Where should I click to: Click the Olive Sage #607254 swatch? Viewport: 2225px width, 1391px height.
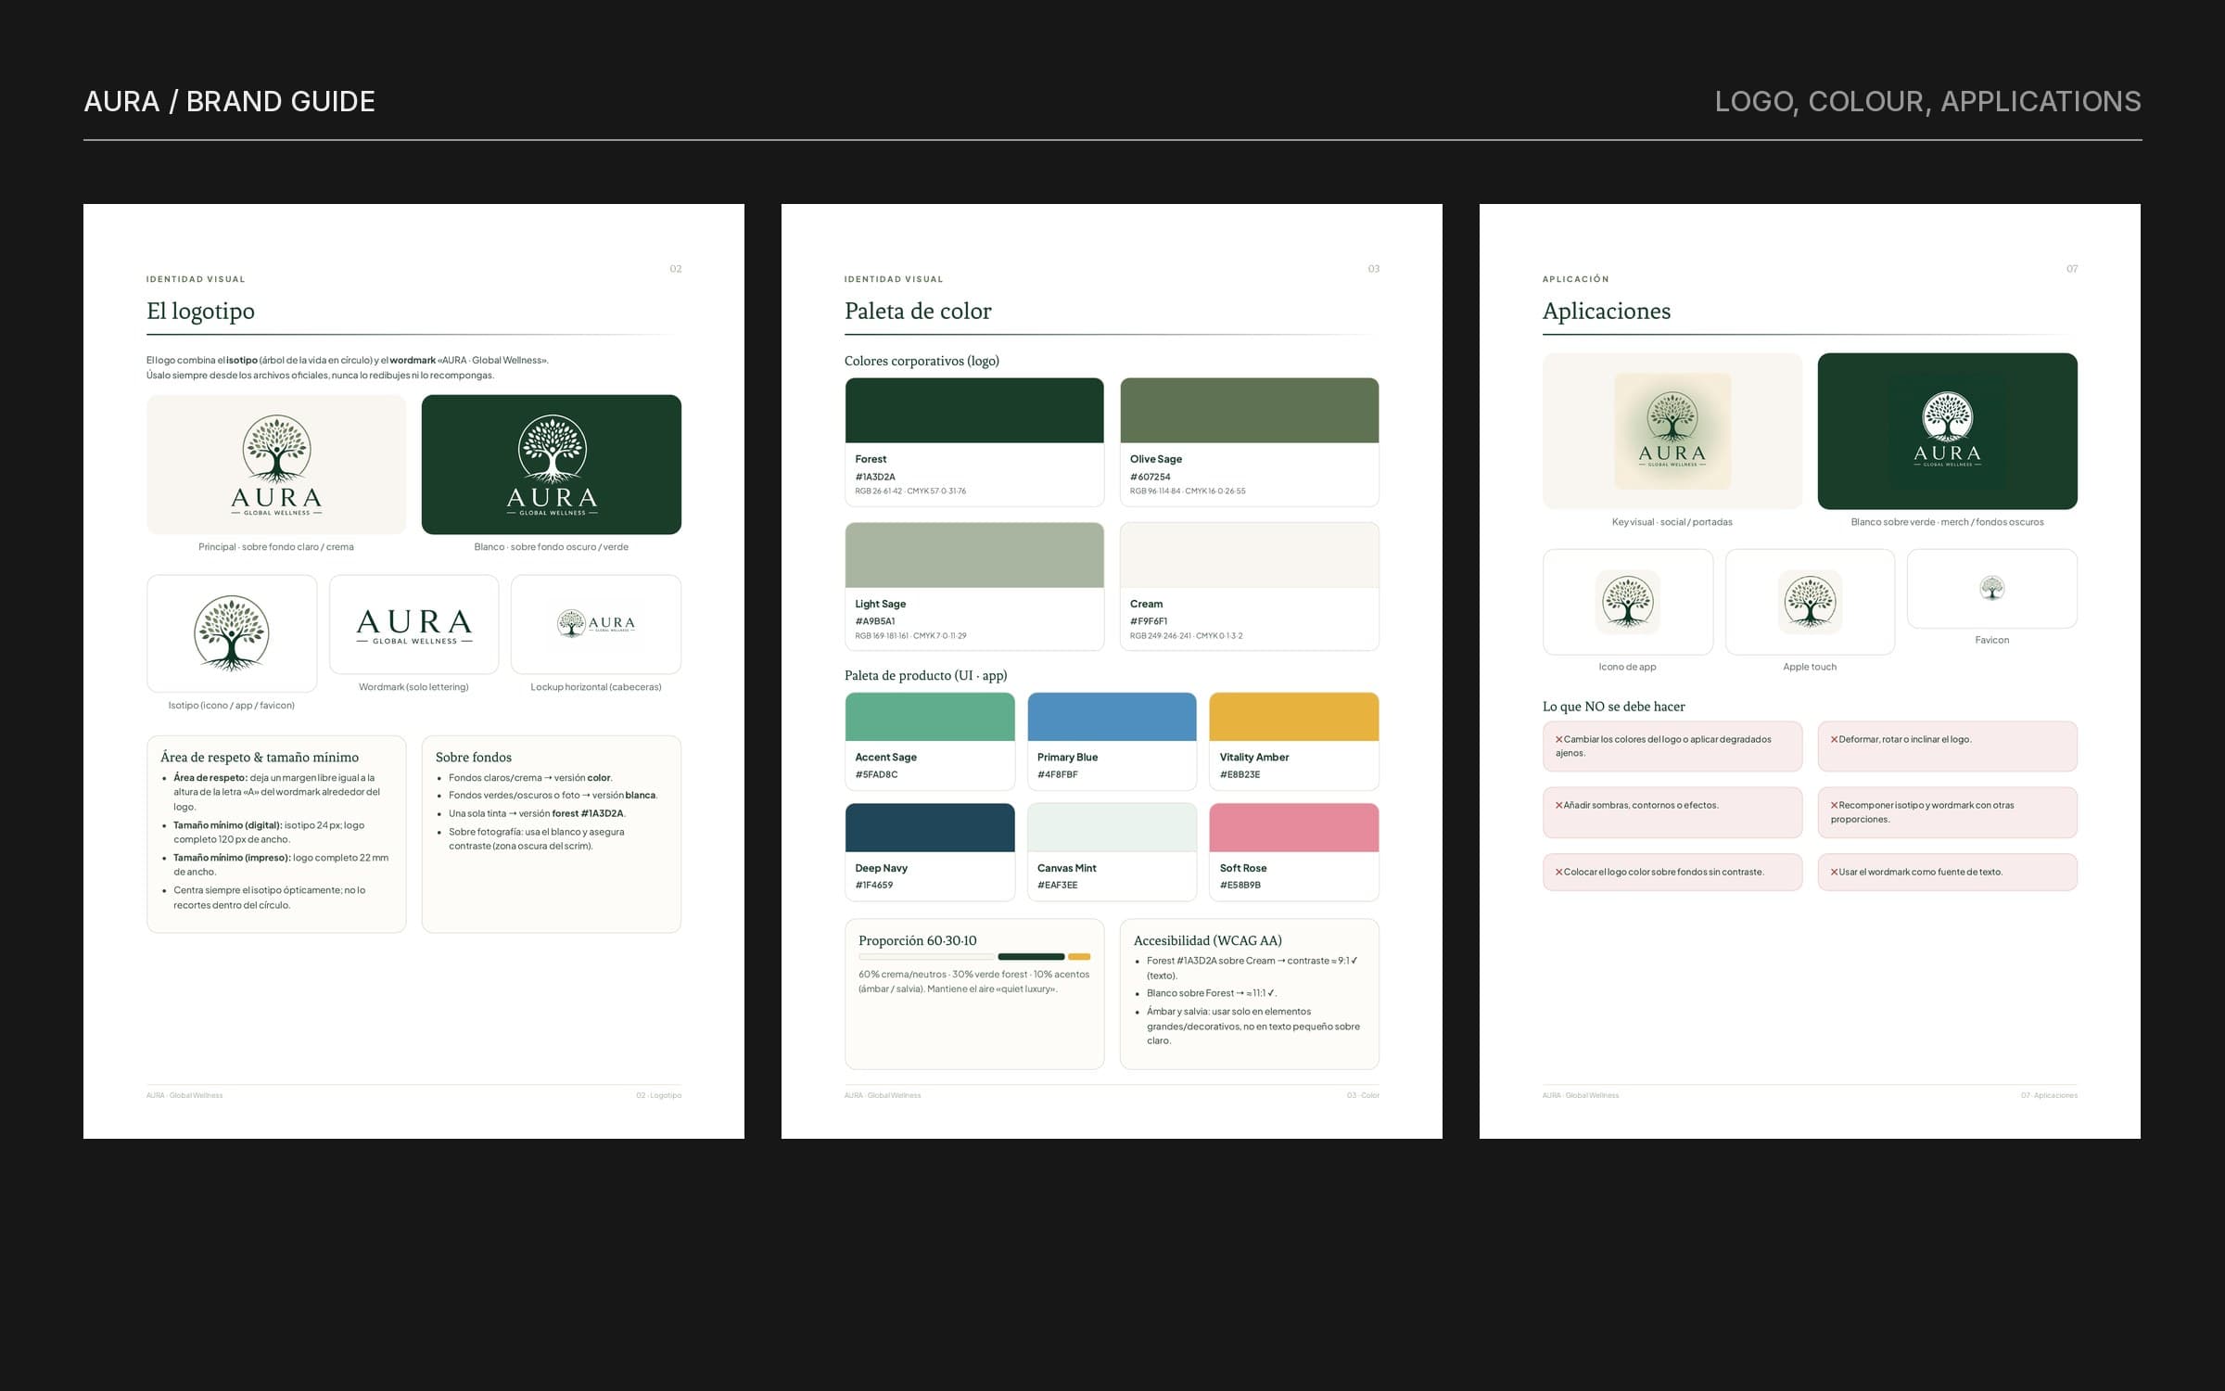[1250, 411]
